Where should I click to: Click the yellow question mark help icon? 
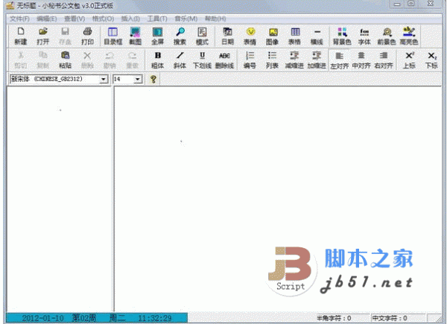(153, 79)
